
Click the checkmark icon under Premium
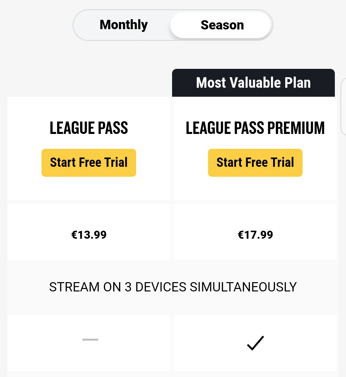255,343
